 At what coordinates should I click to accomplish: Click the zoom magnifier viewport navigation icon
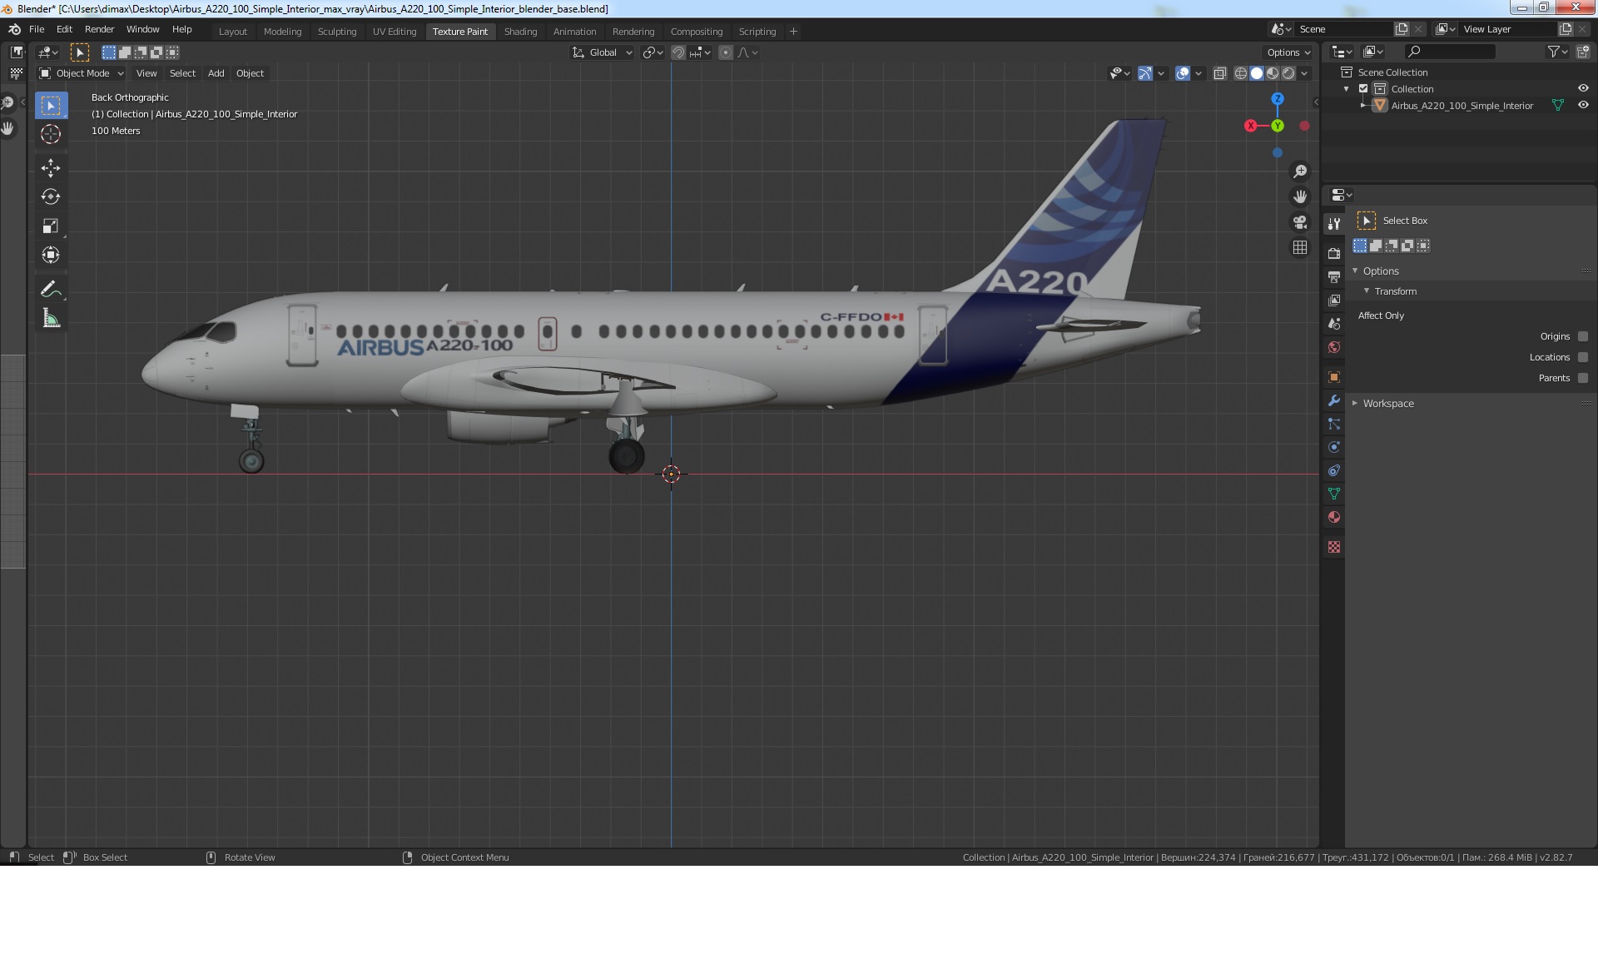click(x=1300, y=171)
